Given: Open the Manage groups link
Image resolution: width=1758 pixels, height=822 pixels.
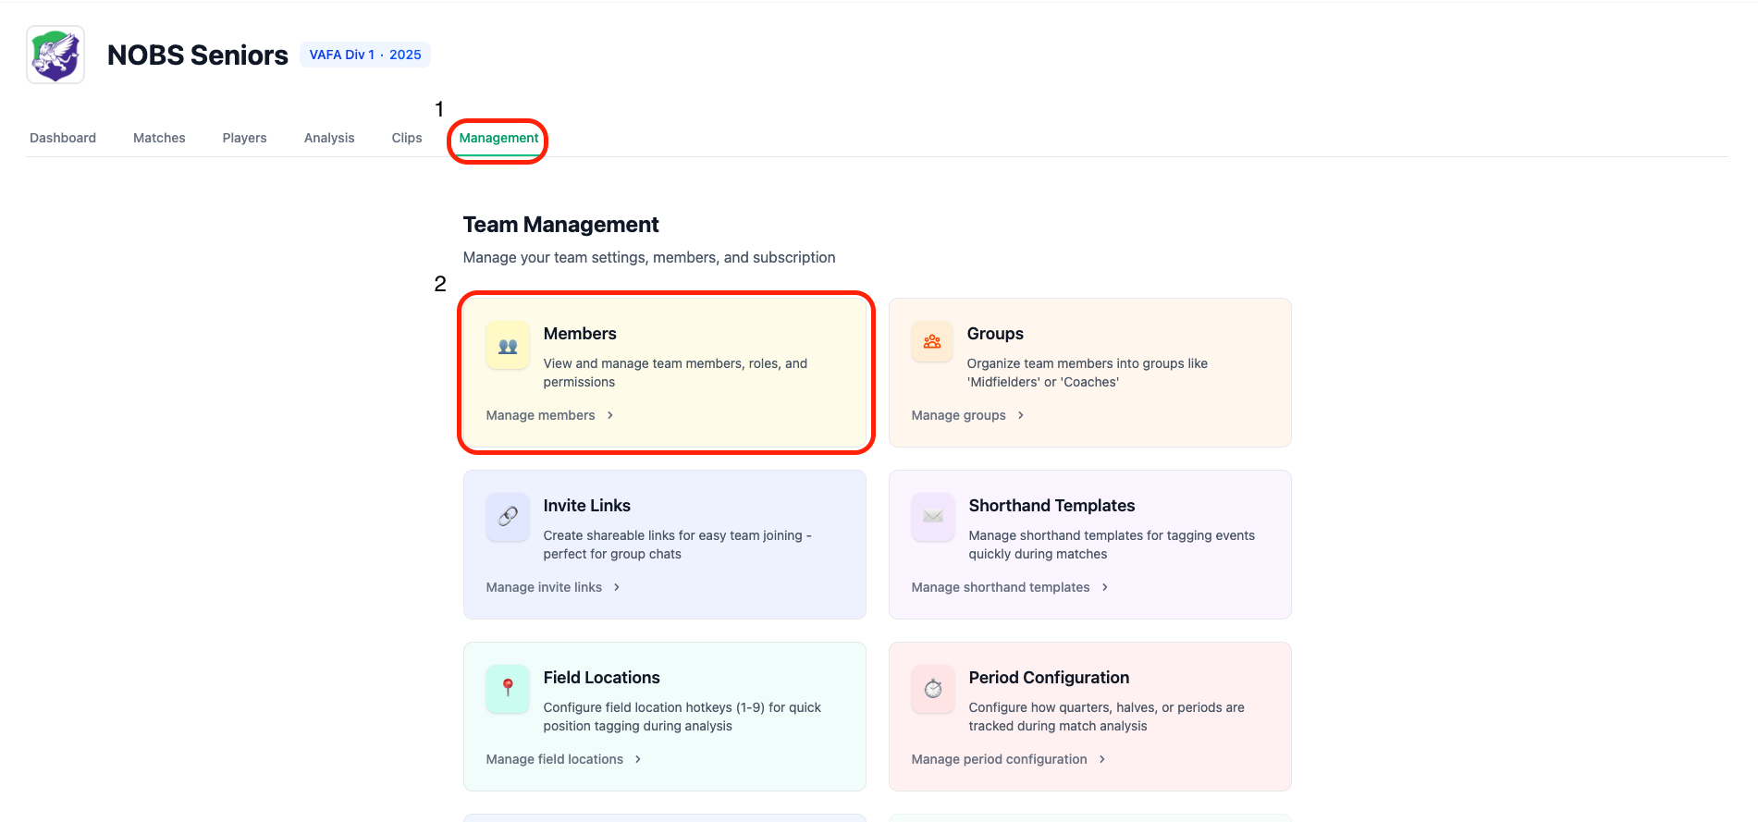Looking at the screenshot, I should click(959, 415).
